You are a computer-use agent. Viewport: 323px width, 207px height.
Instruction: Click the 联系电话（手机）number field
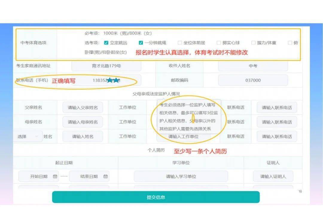point(106,80)
